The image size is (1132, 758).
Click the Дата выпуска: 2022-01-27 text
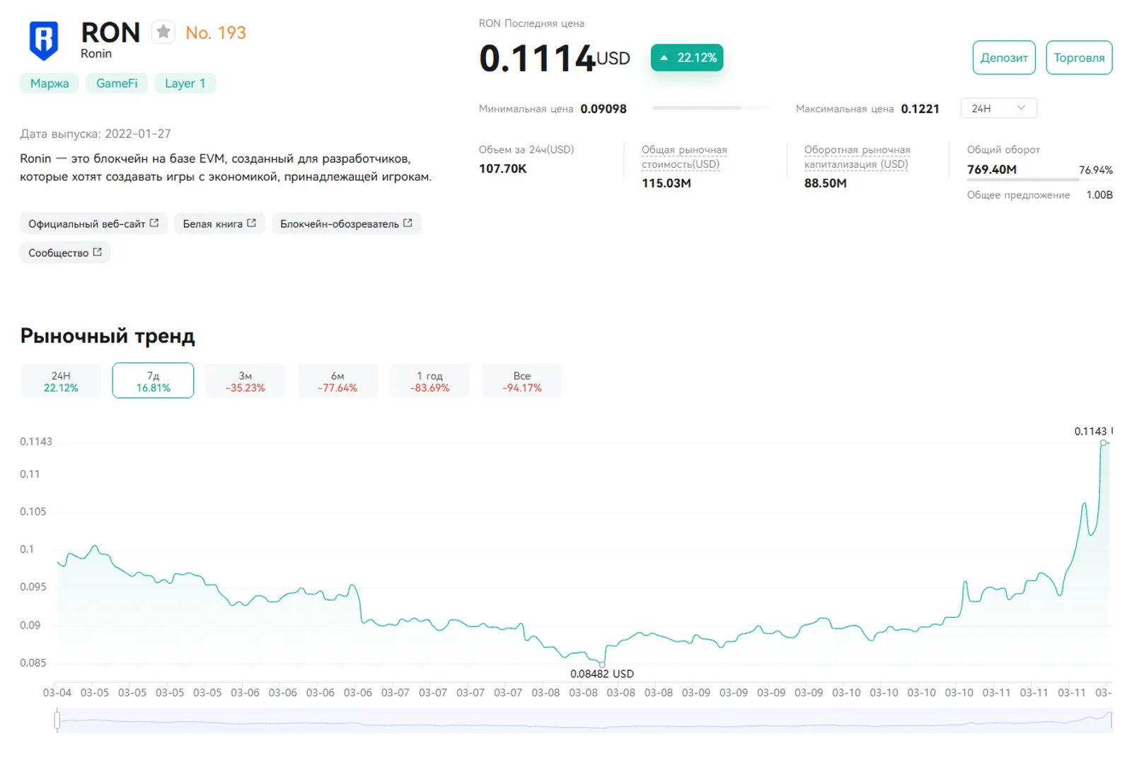(96, 134)
